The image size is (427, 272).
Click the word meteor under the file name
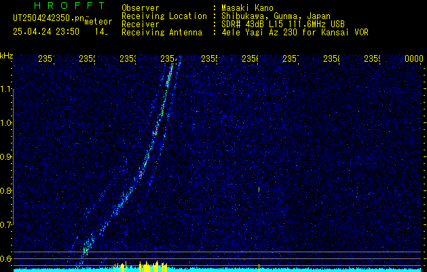(x=98, y=21)
